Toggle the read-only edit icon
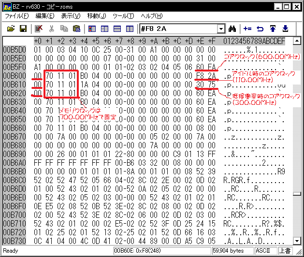The height and width of the screenshot is (257, 304). coord(39,29)
